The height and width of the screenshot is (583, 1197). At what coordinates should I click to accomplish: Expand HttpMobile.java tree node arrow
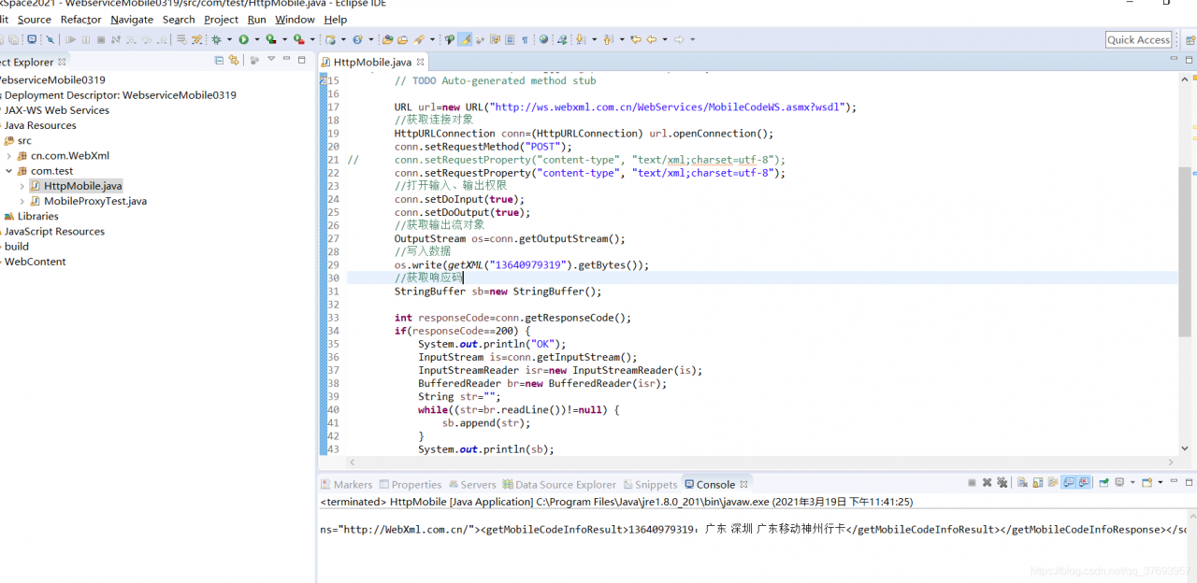point(22,186)
